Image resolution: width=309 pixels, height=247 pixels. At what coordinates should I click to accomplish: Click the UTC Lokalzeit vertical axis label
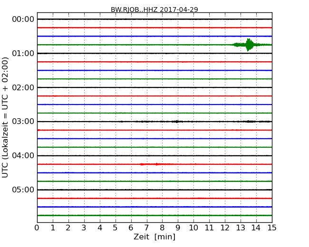(5, 117)
